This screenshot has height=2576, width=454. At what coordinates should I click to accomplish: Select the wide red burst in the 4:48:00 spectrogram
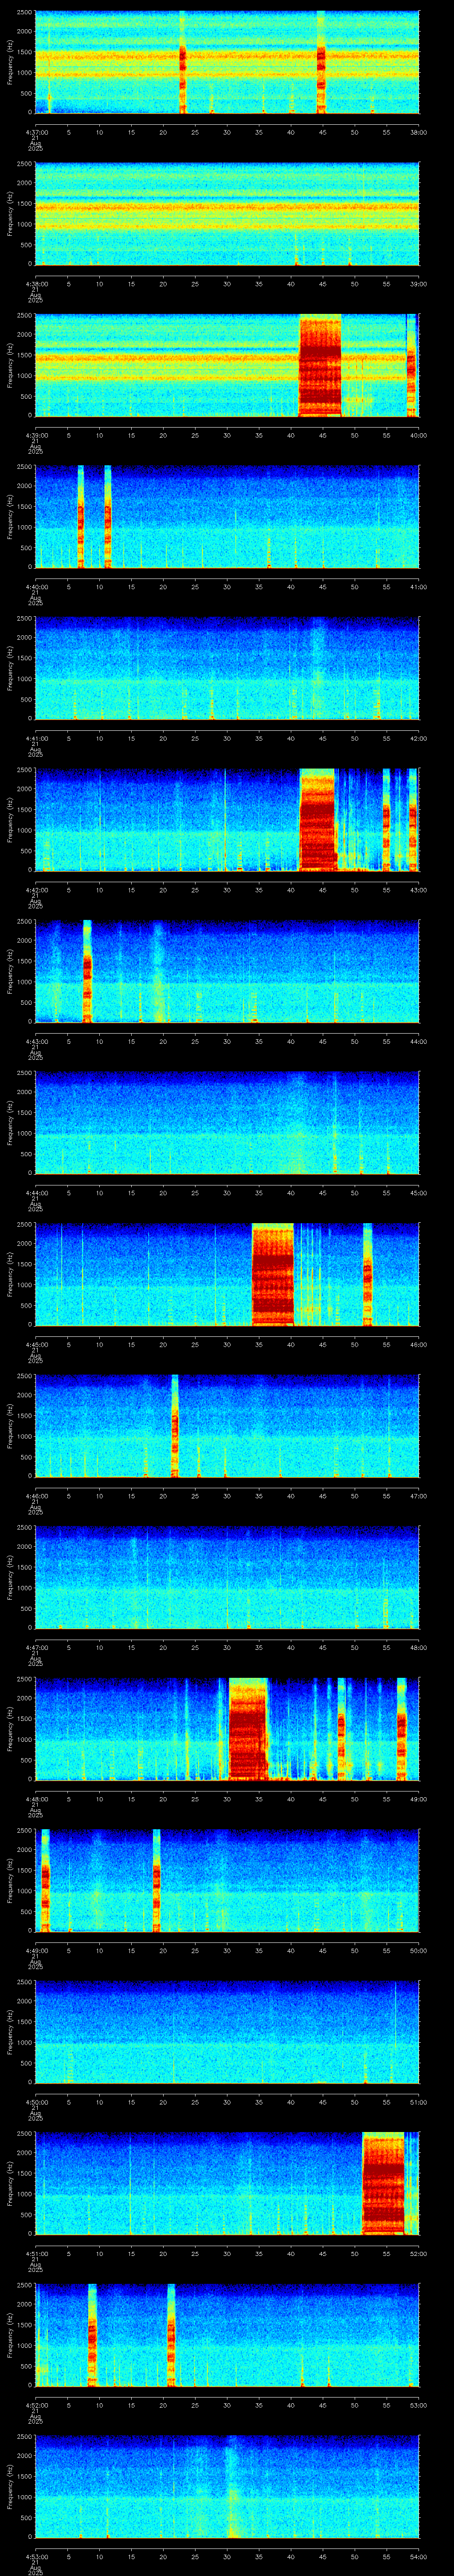pos(248,1728)
